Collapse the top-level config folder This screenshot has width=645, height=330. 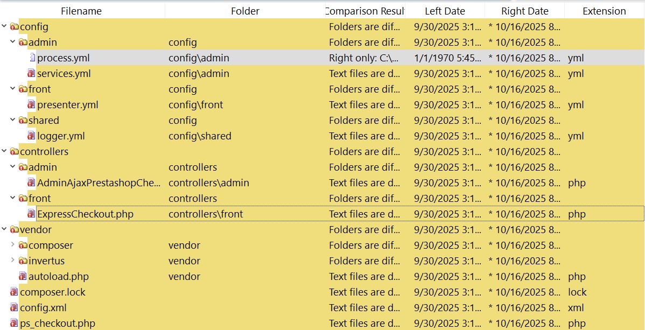[x=5, y=27]
